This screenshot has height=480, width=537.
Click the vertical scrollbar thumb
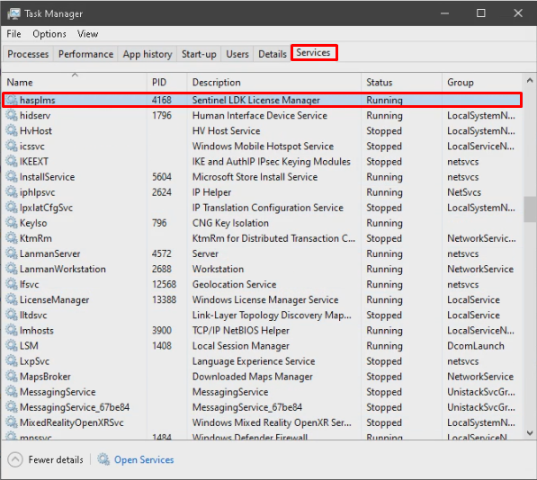(x=530, y=209)
